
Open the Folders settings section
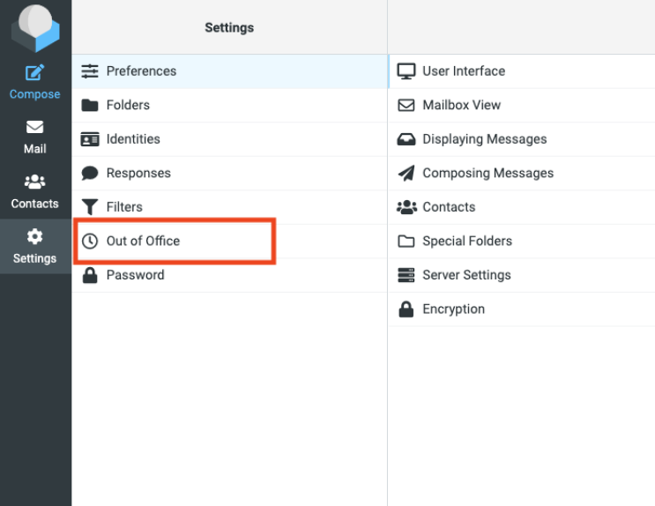128,105
